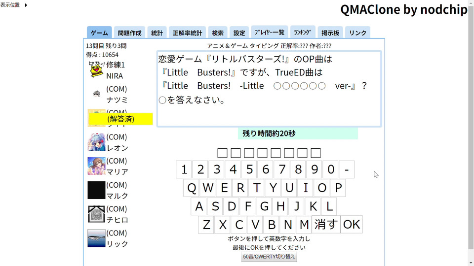The image size is (474, 266).
Task: Click マリア's avatar picture
Action: [x=96, y=166]
